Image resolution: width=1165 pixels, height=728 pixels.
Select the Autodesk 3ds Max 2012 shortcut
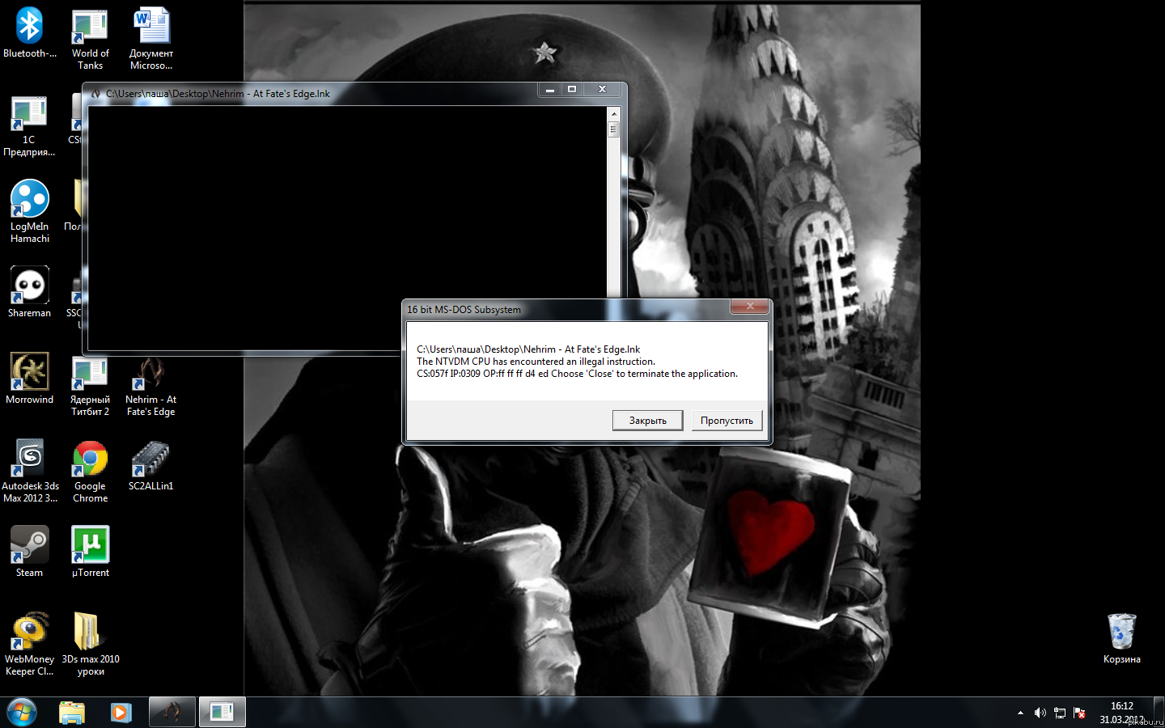(x=30, y=471)
